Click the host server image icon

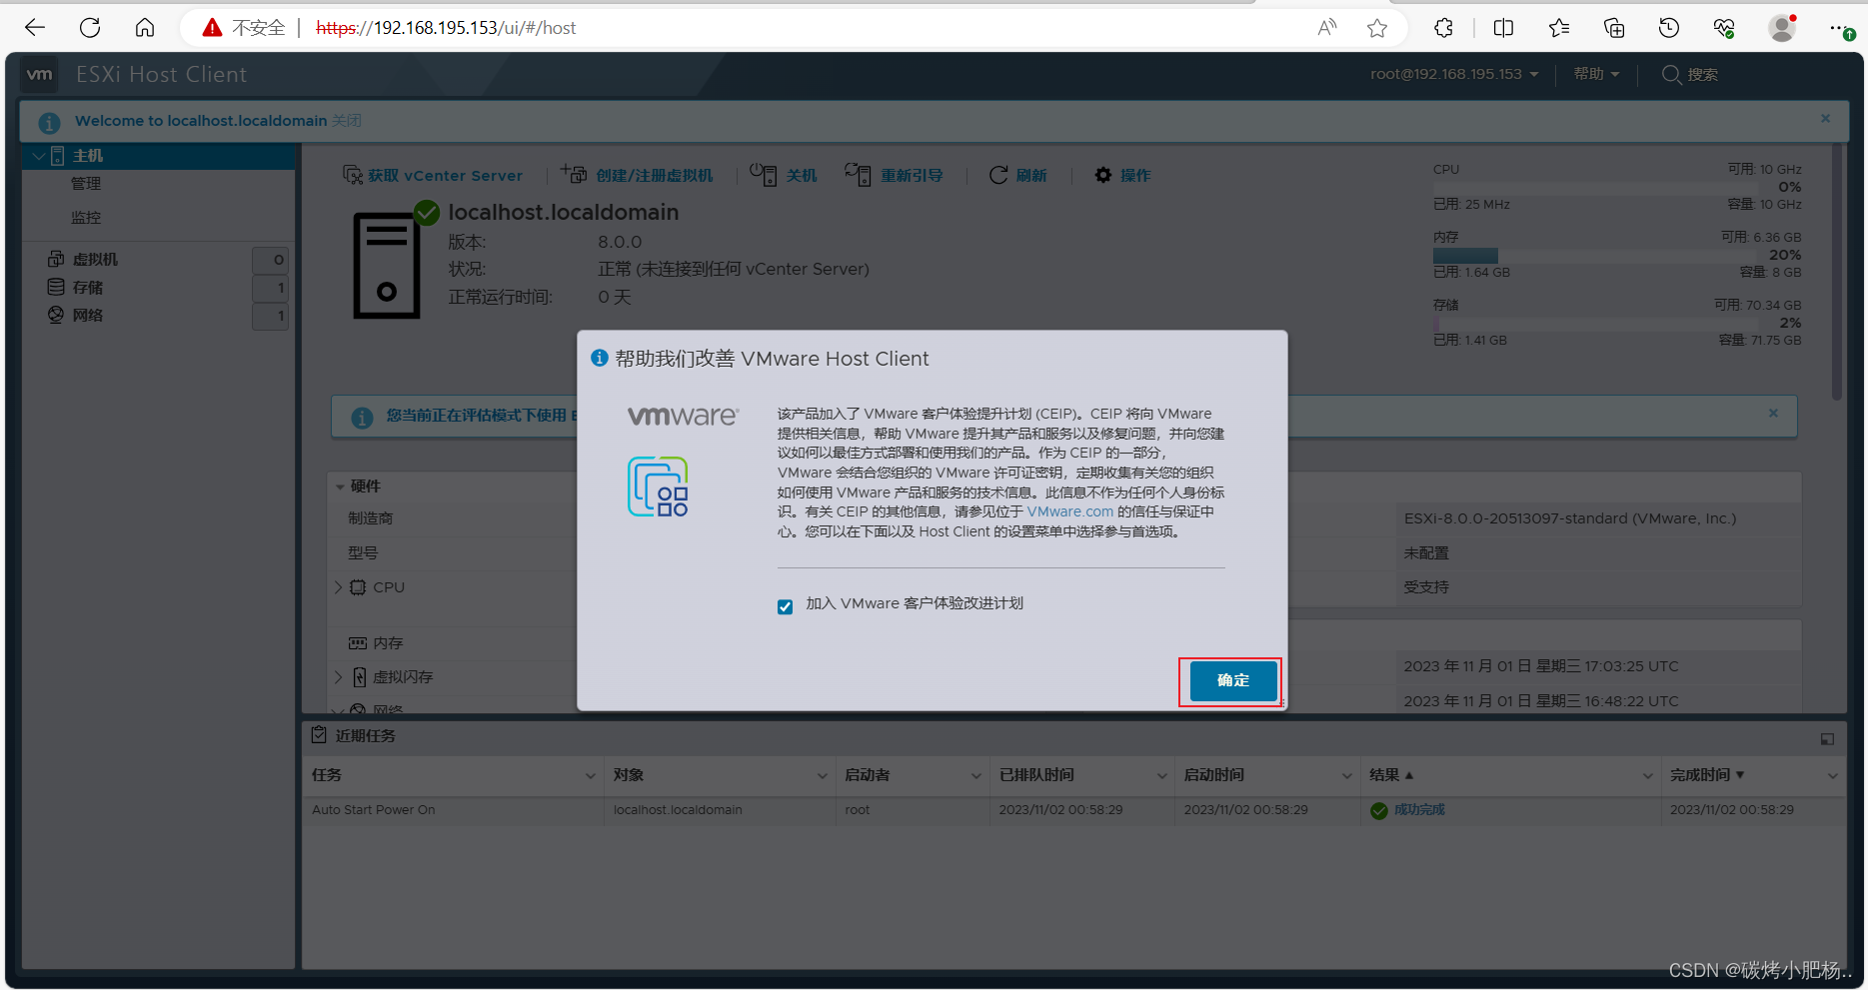click(x=388, y=265)
